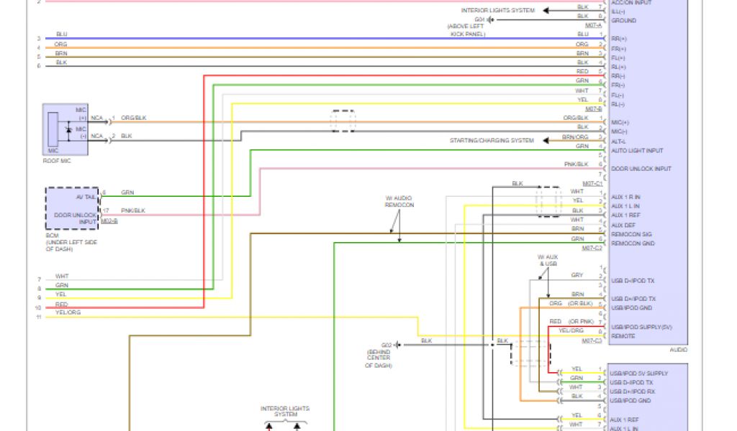The width and height of the screenshot is (737, 431).
Task: Select the M07-B connector label
Action: point(593,108)
